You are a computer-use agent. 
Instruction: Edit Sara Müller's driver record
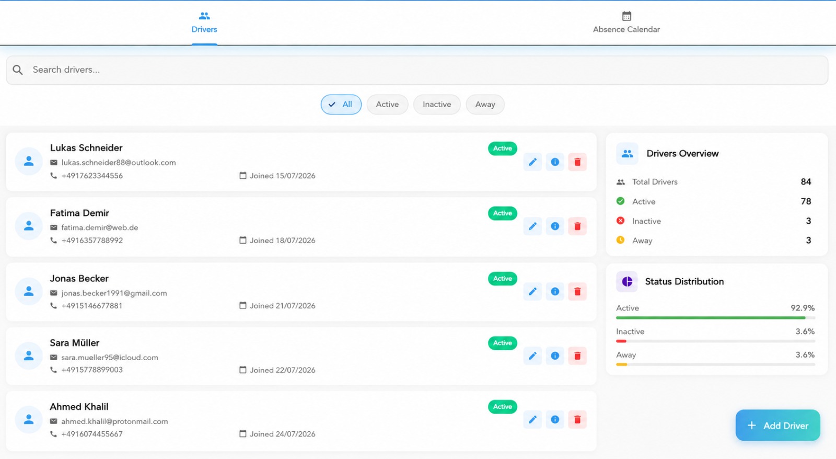(x=532, y=356)
